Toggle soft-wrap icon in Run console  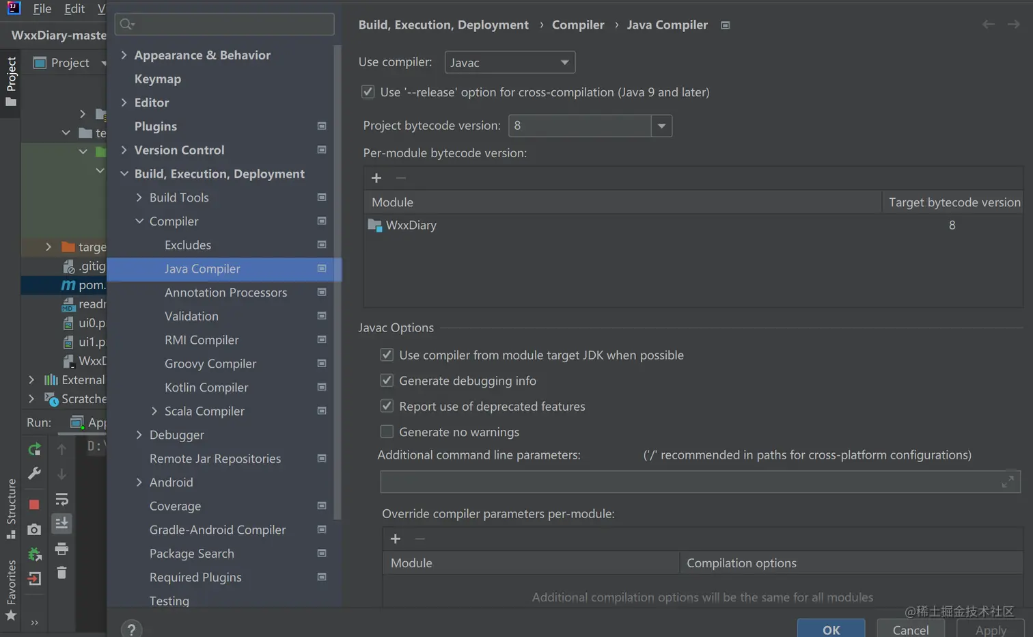[61, 499]
